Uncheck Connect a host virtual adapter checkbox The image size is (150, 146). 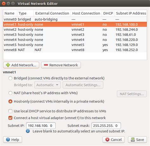coord(10,118)
